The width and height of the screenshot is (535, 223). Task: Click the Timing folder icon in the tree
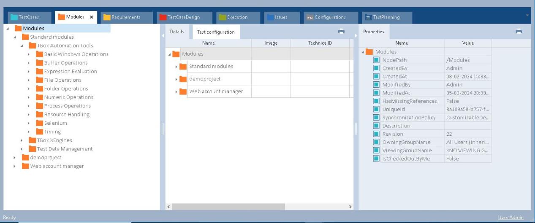(39, 132)
